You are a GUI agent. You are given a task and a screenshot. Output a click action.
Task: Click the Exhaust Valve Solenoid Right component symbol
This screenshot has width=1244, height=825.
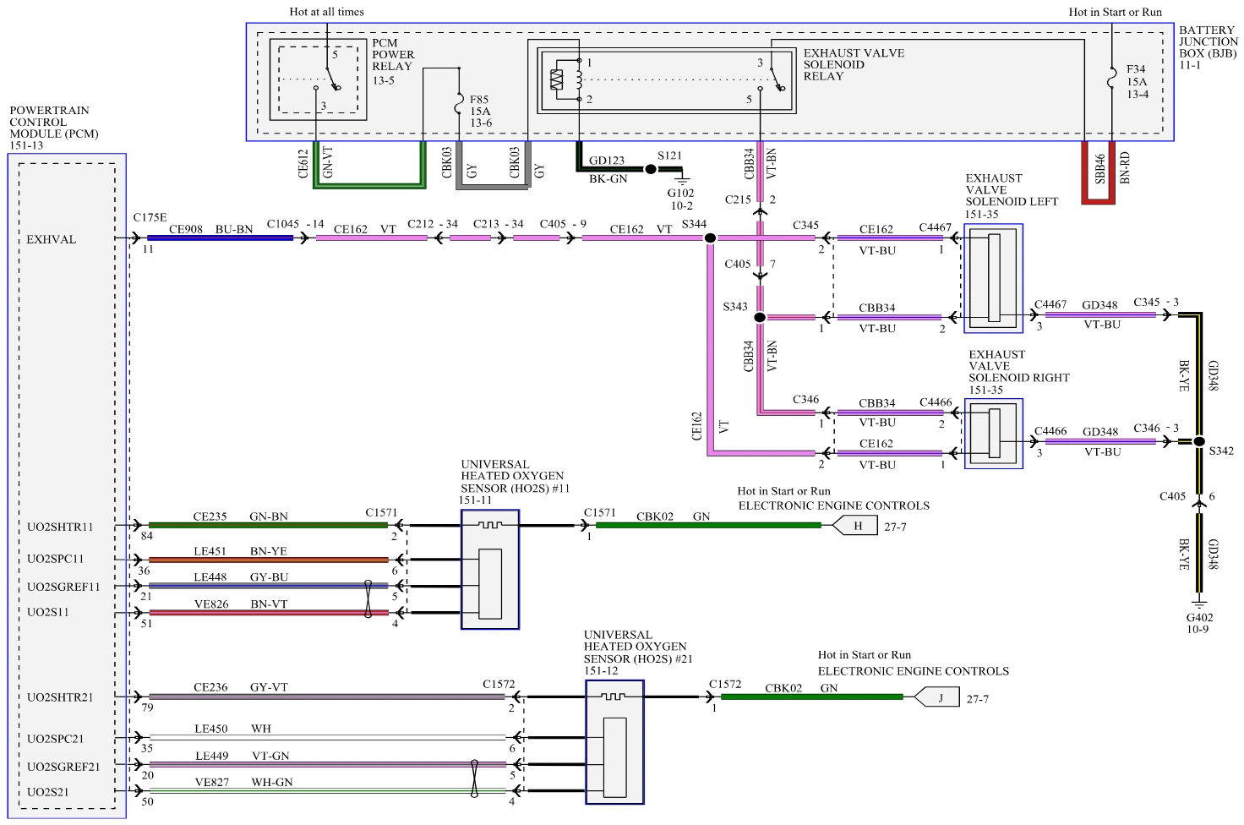[994, 434]
